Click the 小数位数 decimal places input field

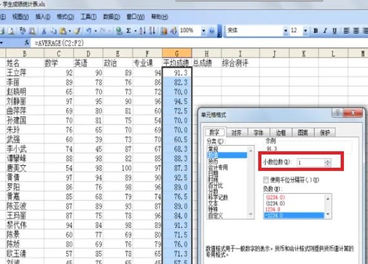click(311, 163)
